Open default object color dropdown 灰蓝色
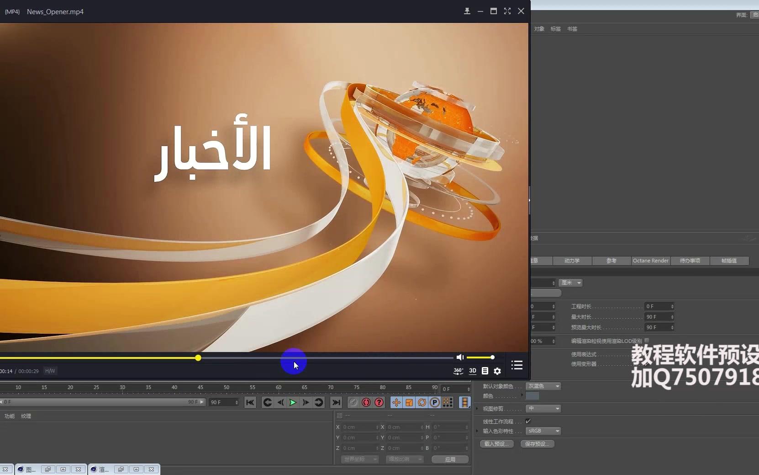The height and width of the screenshot is (475, 759). pos(543,386)
